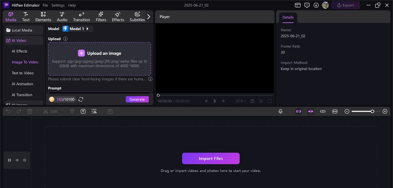The height and width of the screenshot is (188, 393).
Task: Zoom out the timeline
Action: pyautogui.click(x=347, y=111)
